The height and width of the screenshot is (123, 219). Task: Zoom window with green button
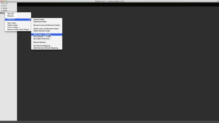pyautogui.click(x=6, y=1)
